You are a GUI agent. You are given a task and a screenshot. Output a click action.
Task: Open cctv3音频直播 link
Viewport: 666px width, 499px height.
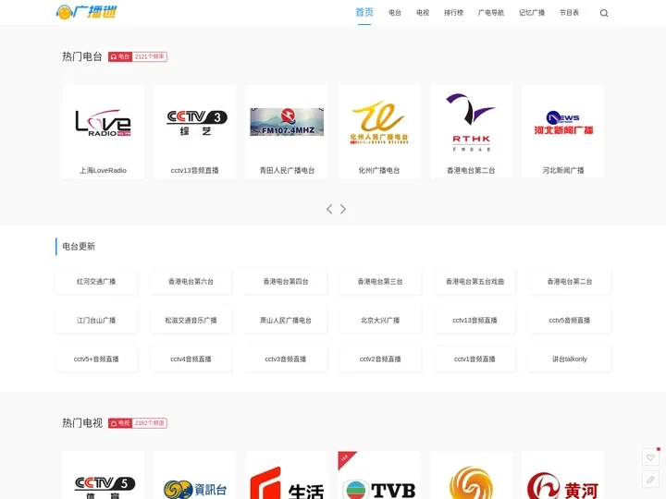286,359
